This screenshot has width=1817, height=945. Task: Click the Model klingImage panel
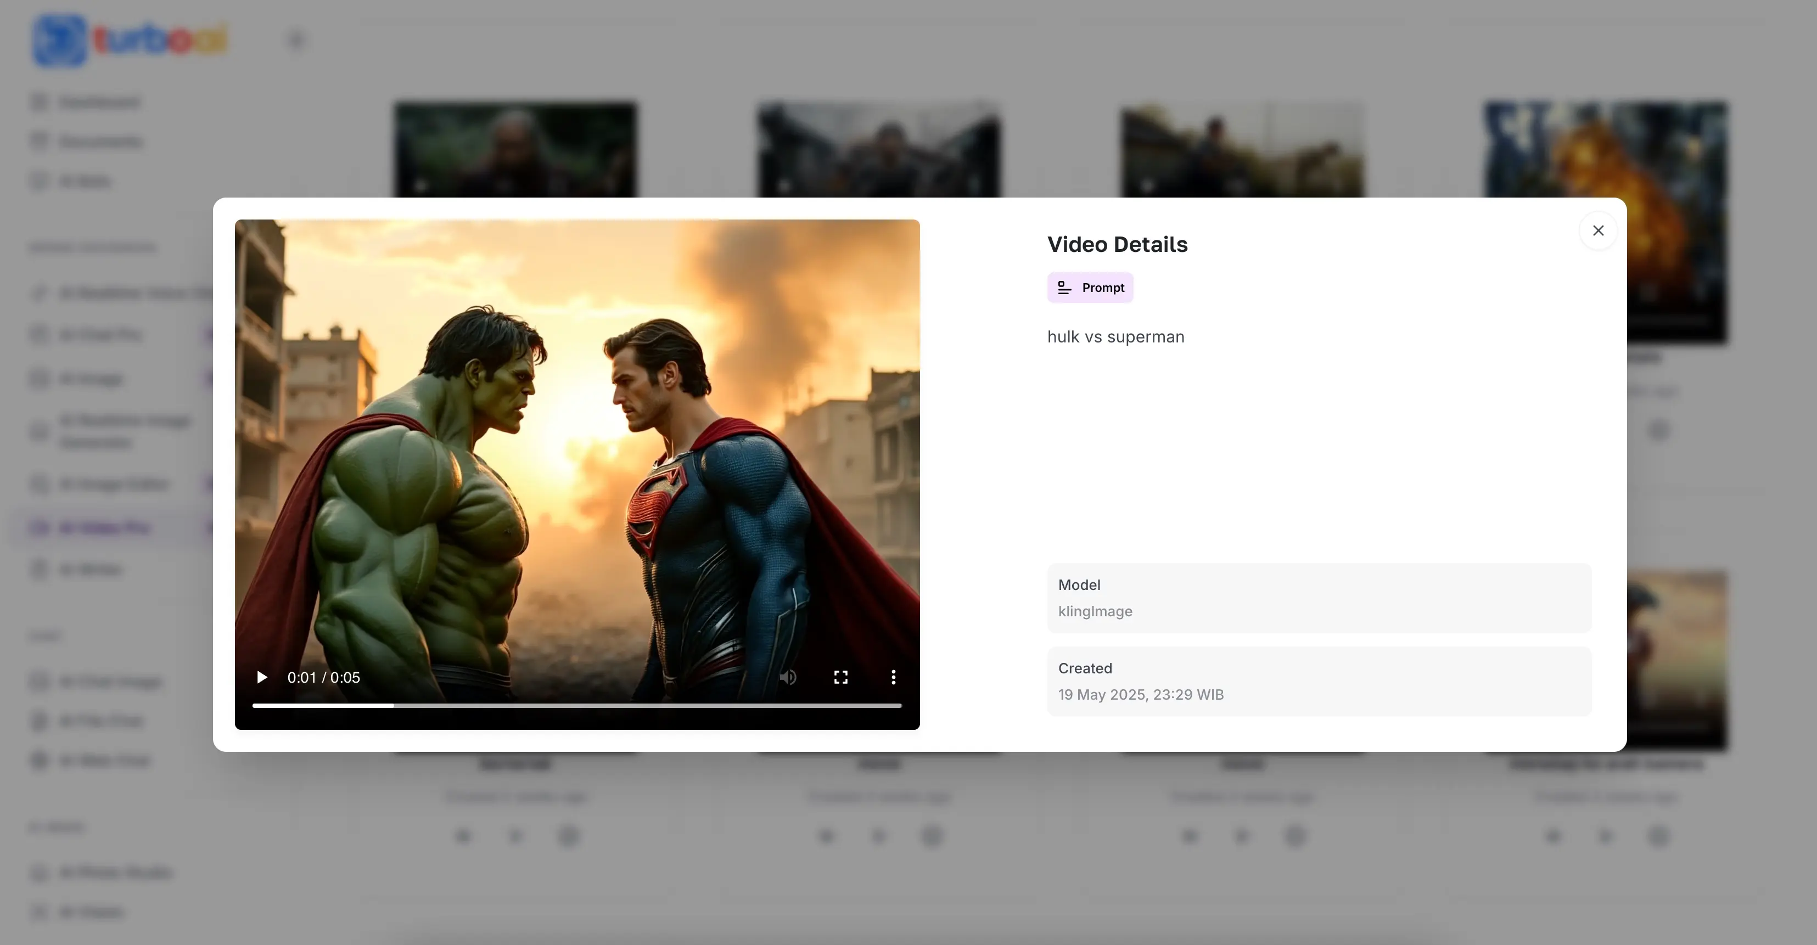pos(1319,597)
